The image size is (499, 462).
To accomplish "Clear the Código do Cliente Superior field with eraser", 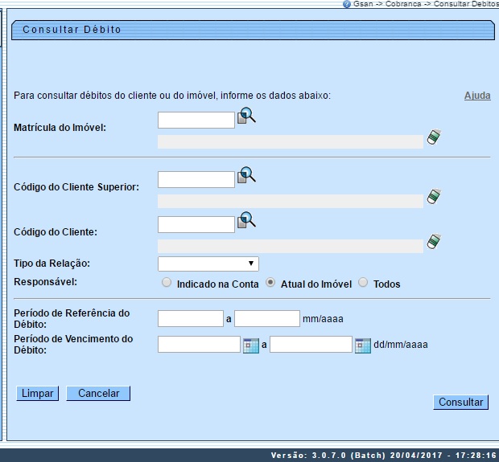I will (x=434, y=196).
